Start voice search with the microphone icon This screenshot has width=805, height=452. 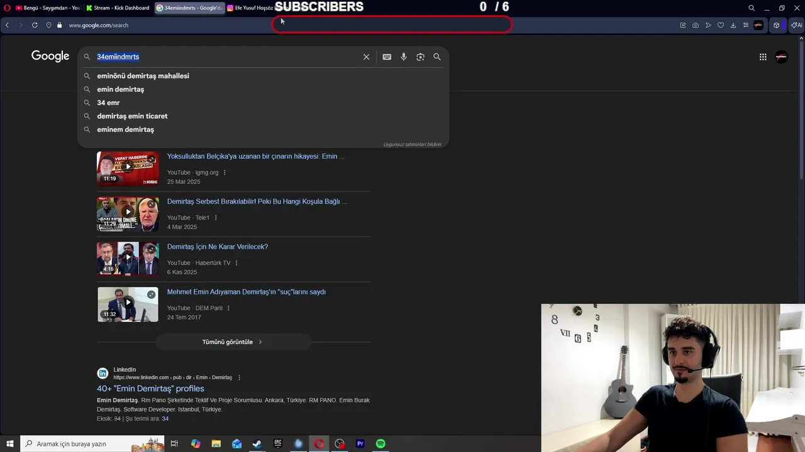click(x=404, y=57)
